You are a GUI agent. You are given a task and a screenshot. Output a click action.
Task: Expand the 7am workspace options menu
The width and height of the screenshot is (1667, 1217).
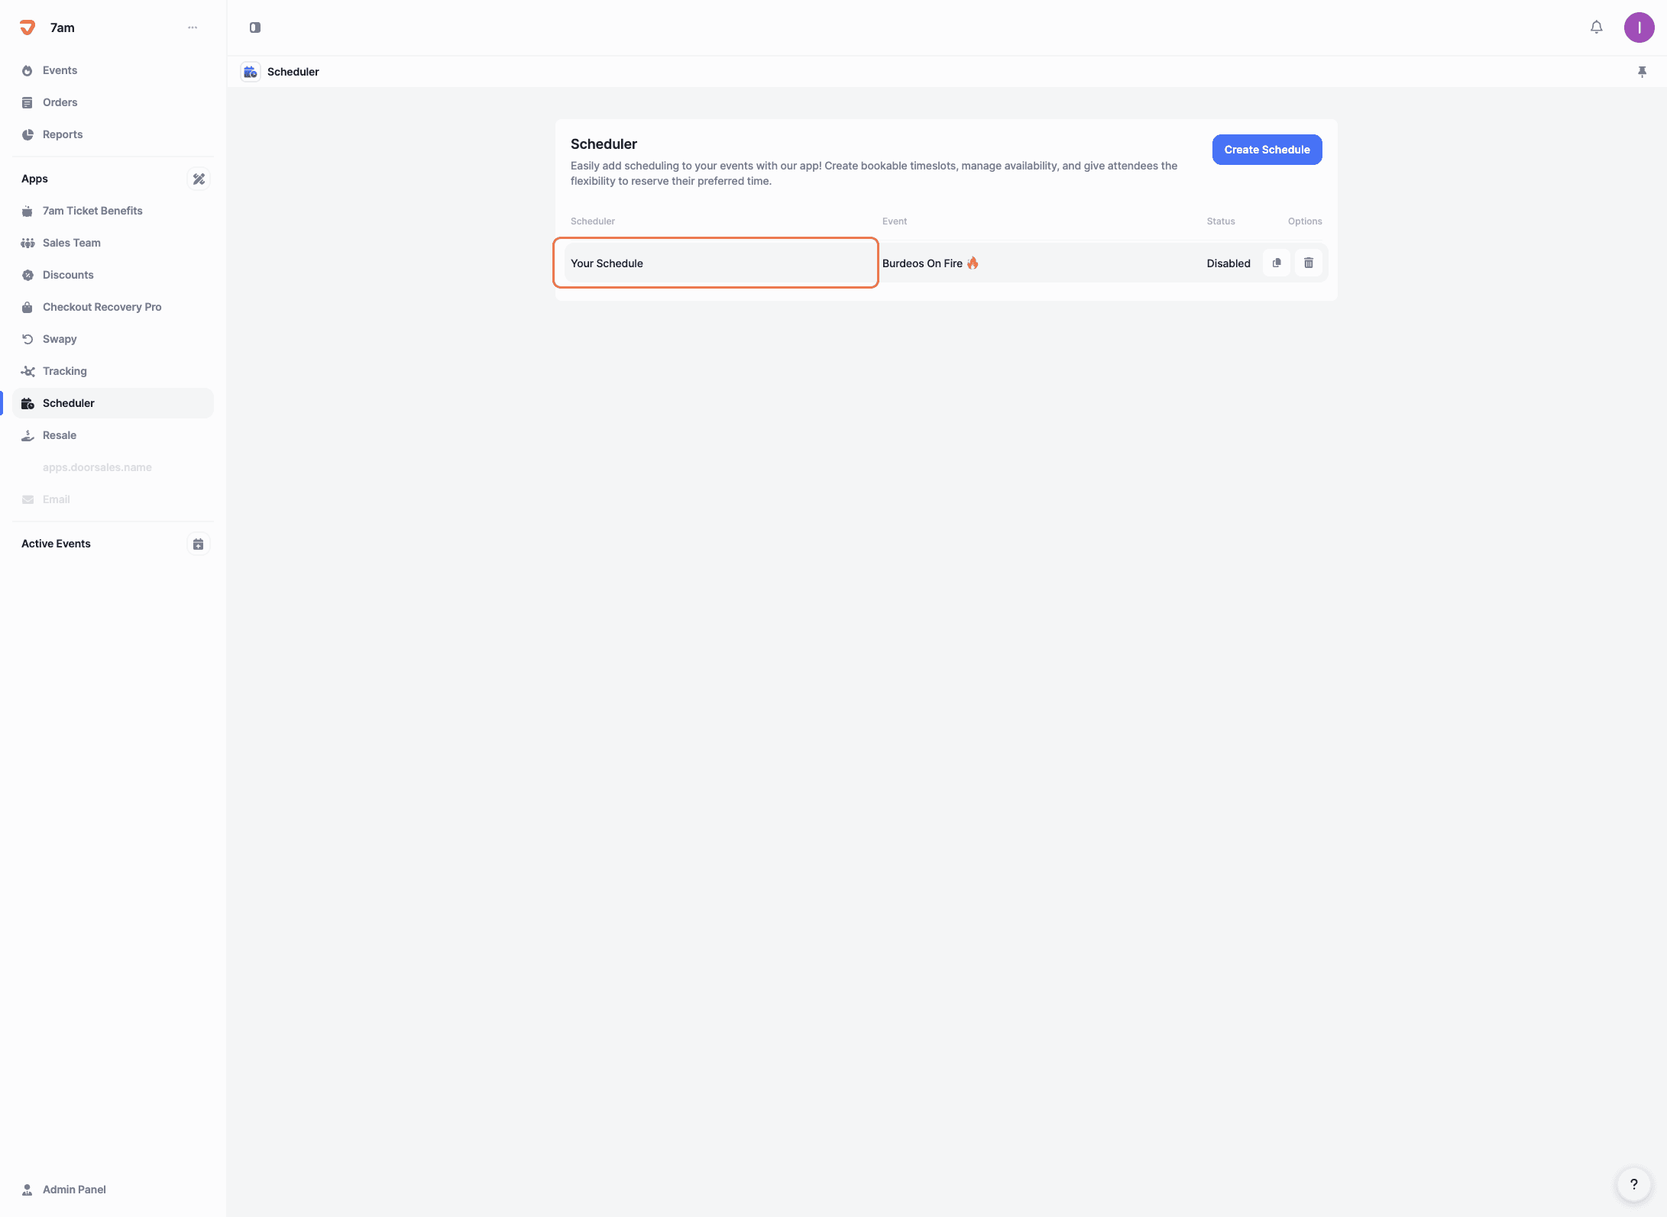[x=193, y=27]
